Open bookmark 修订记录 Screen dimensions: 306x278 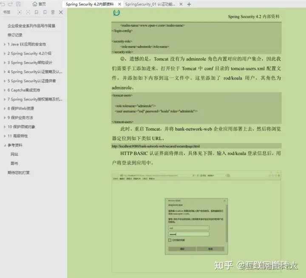pyautogui.click(x=15, y=35)
